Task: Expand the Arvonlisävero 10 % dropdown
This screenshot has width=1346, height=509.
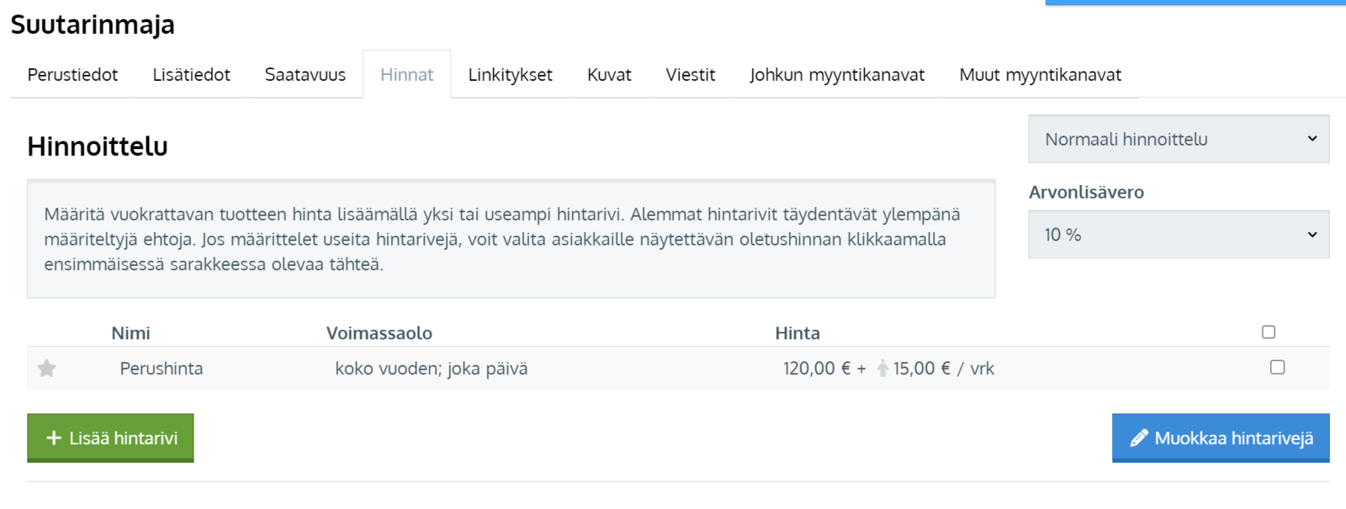Action: pos(1178,235)
